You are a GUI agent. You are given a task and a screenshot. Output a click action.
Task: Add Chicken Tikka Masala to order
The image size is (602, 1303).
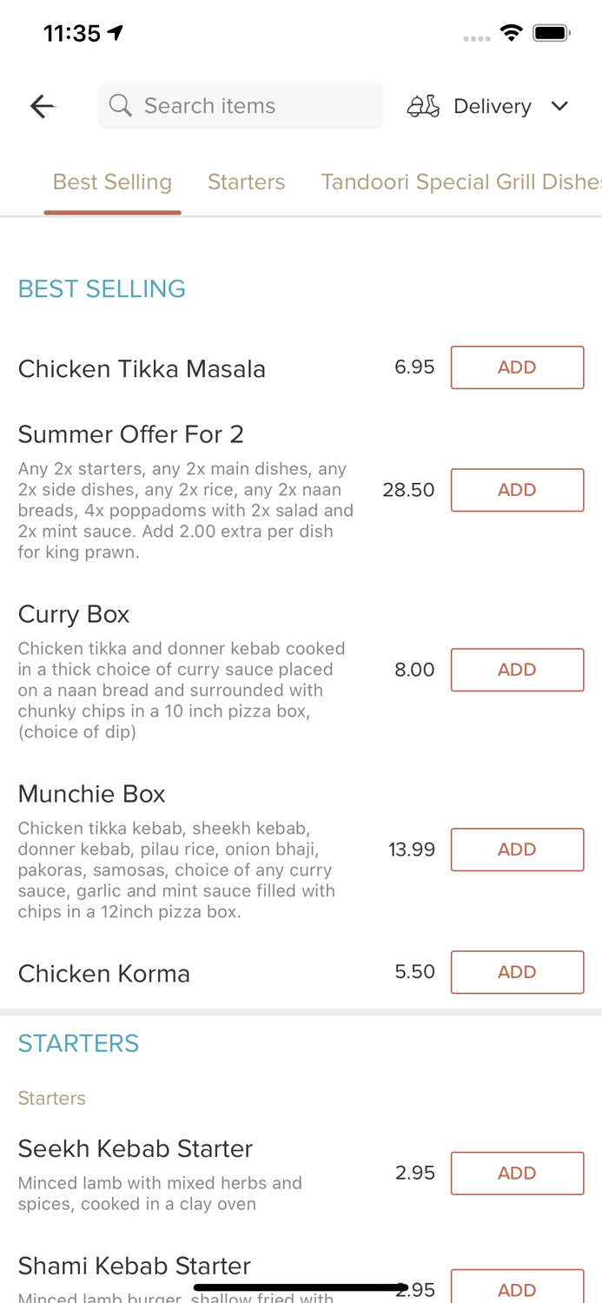point(517,367)
